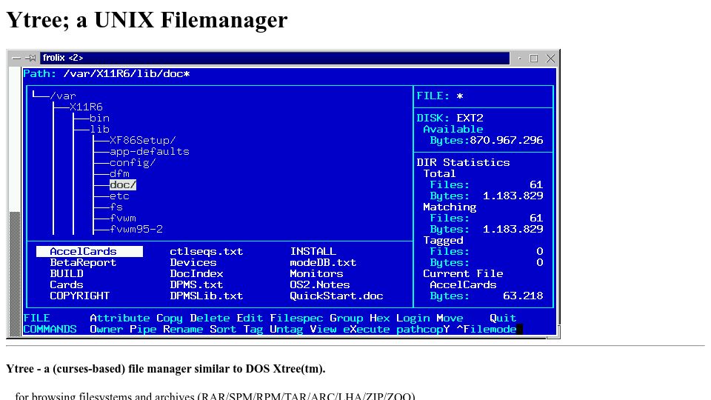Click the pathcopY command
Screen dimensions: 711x400
(x=423, y=329)
